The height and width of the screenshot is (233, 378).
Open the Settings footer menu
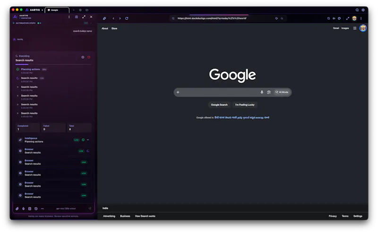(x=358, y=216)
